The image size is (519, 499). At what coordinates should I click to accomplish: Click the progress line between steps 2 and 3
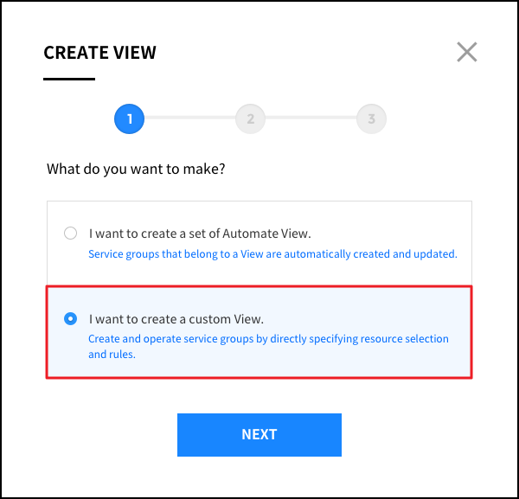tap(311, 119)
